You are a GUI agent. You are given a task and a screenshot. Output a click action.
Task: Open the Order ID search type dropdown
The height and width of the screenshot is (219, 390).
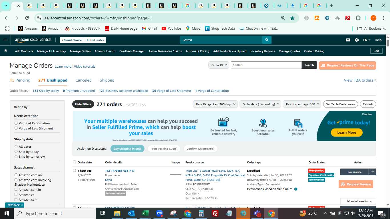pyautogui.click(x=219, y=65)
